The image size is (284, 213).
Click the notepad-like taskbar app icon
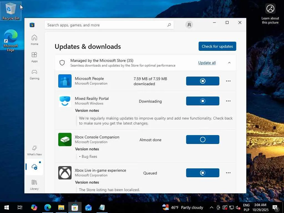click(x=102, y=207)
